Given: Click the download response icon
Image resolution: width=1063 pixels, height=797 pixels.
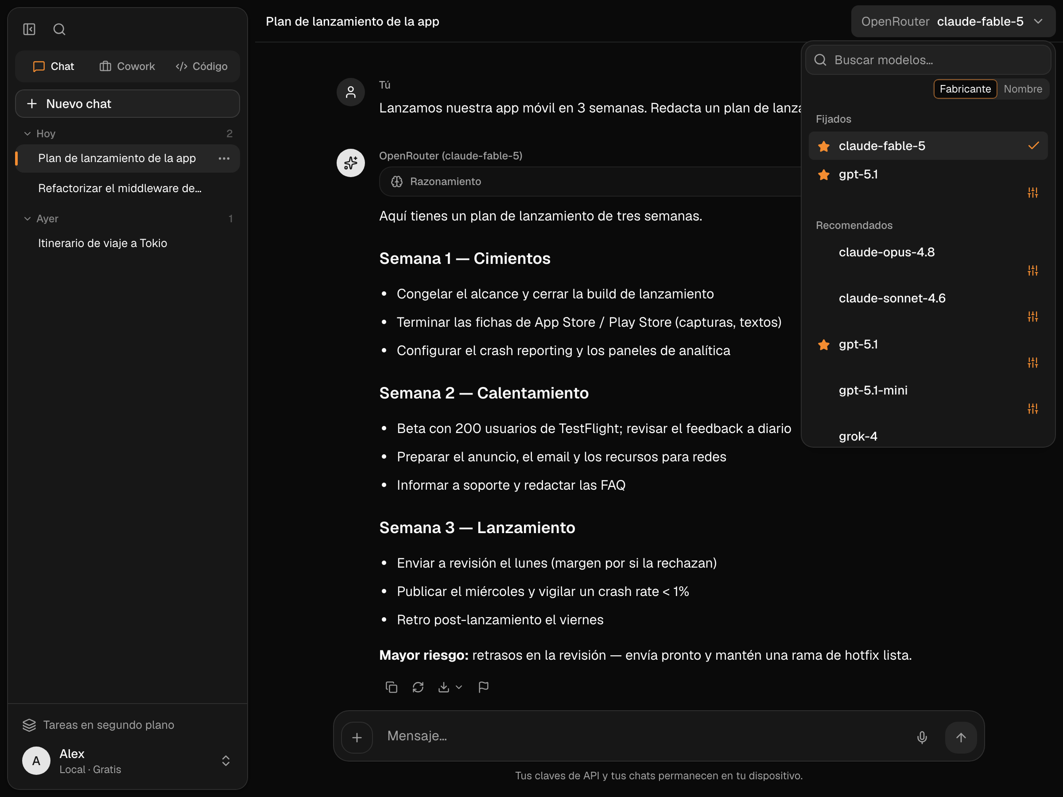Looking at the screenshot, I should tap(443, 687).
